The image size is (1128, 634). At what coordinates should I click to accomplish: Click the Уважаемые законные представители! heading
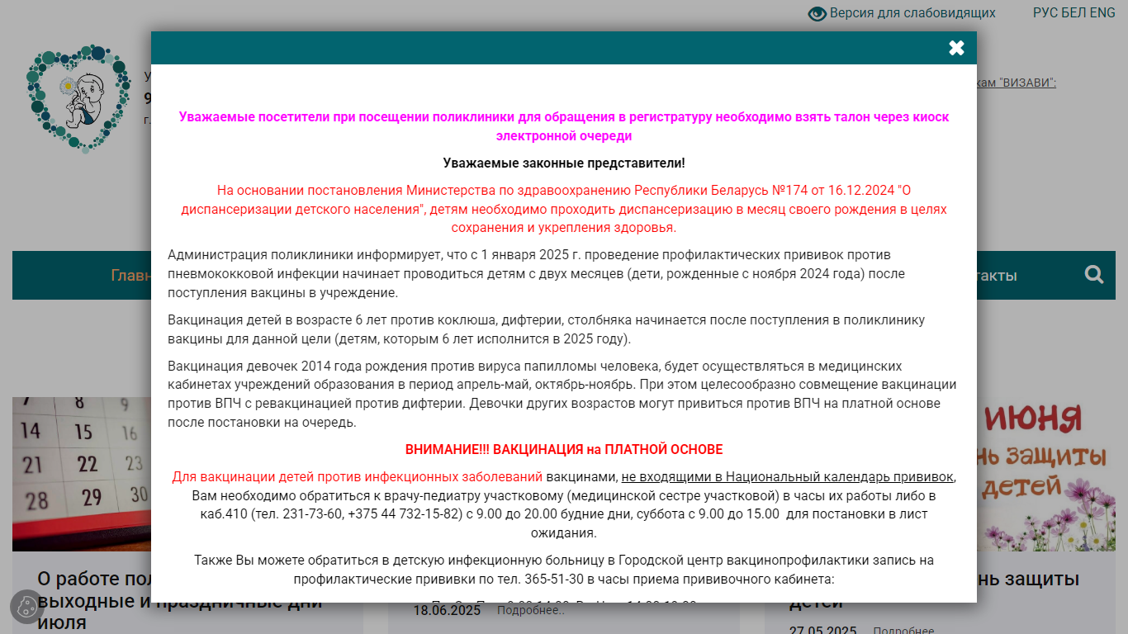point(564,163)
